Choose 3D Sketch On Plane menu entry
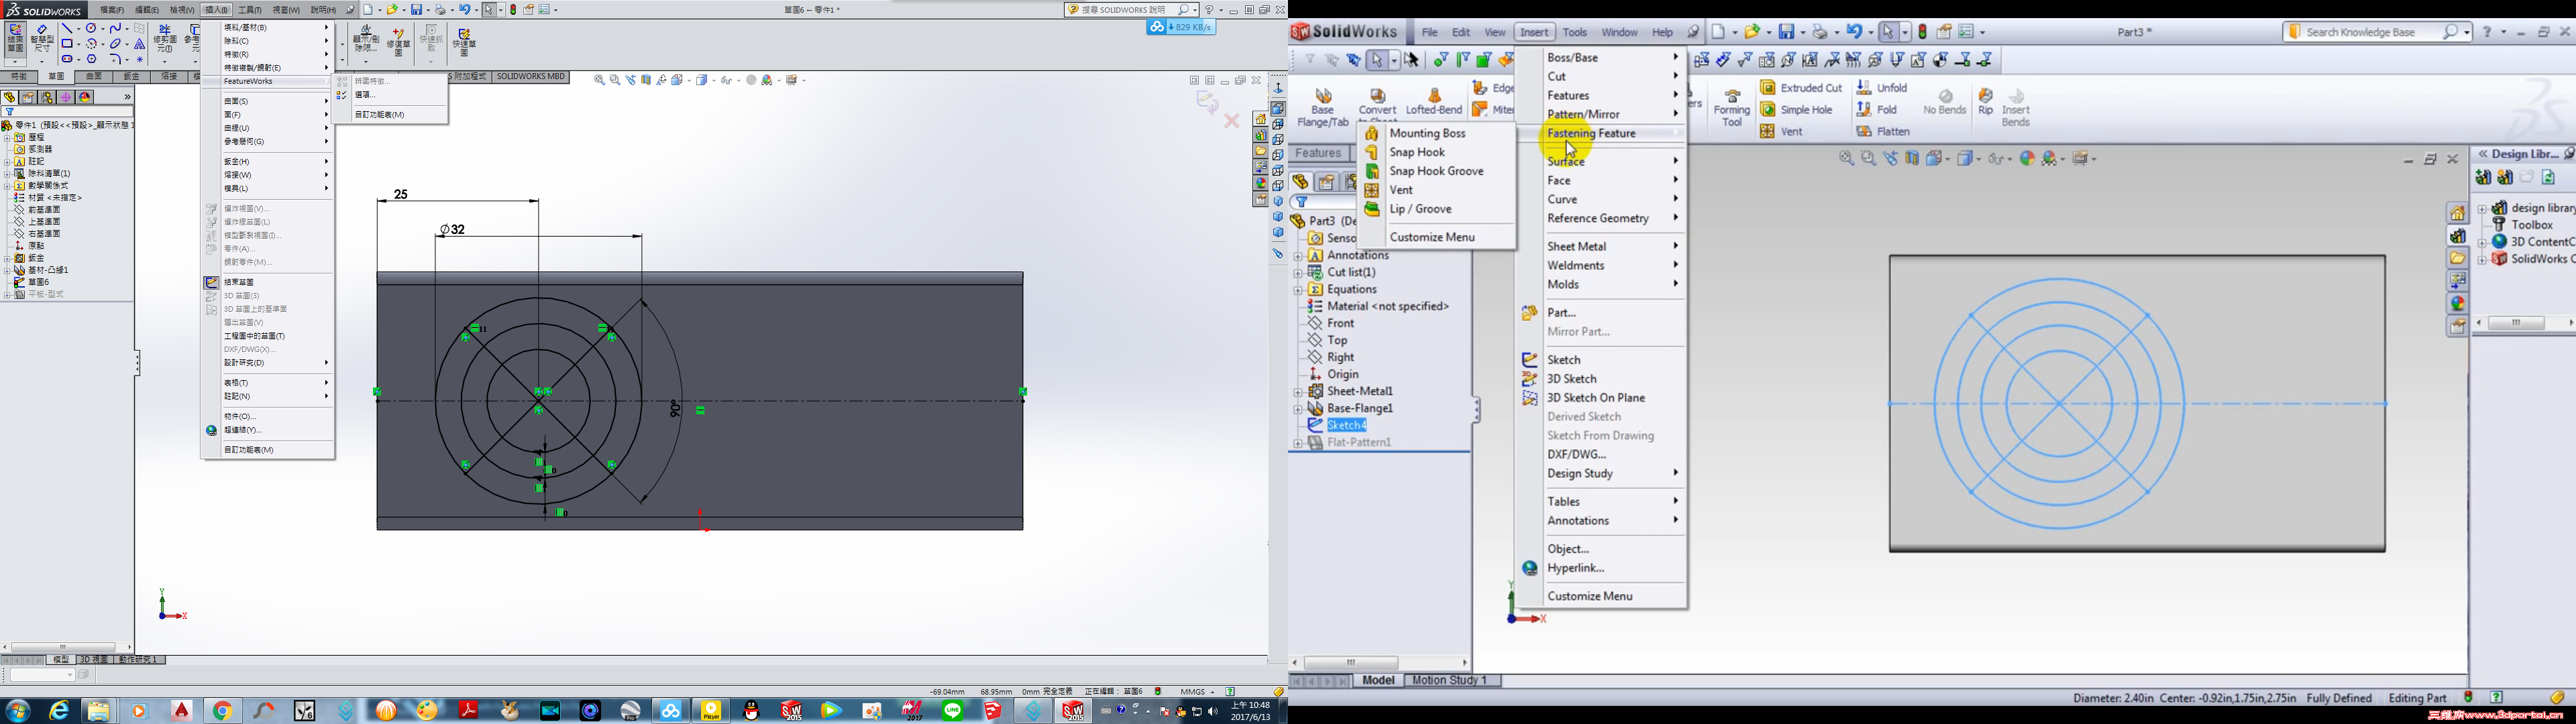 pyautogui.click(x=1601, y=398)
